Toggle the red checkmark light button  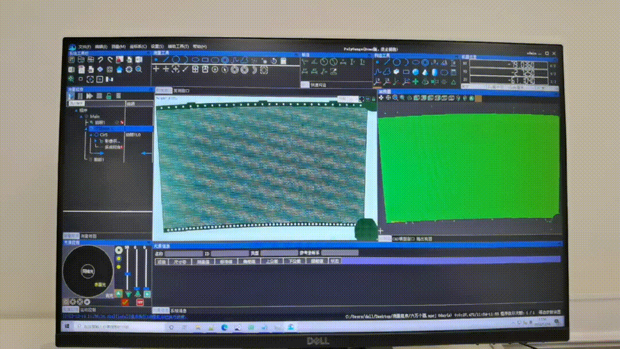point(125,302)
